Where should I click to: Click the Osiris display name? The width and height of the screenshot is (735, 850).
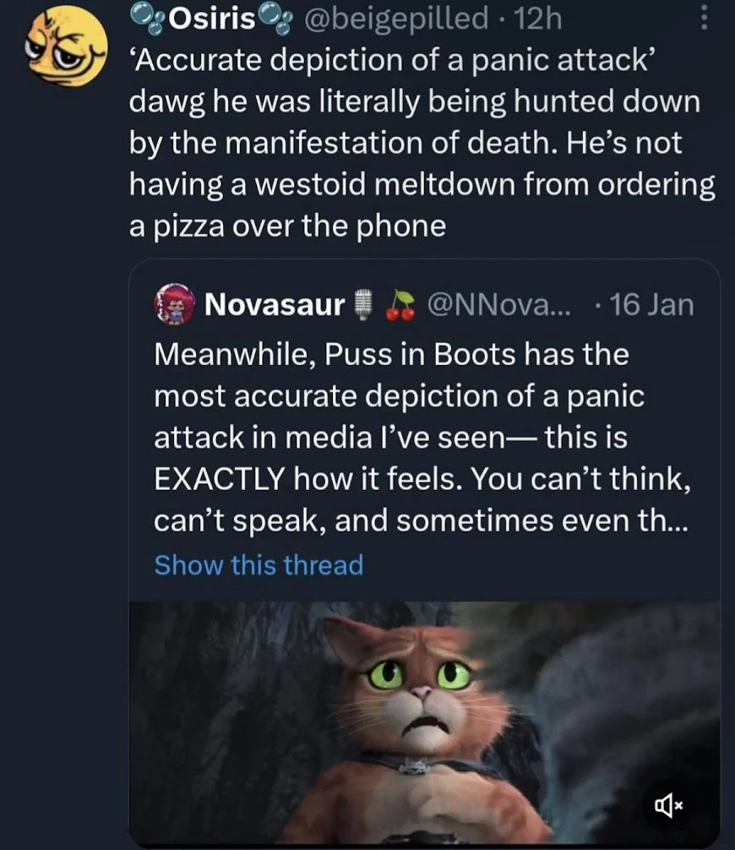point(213,16)
